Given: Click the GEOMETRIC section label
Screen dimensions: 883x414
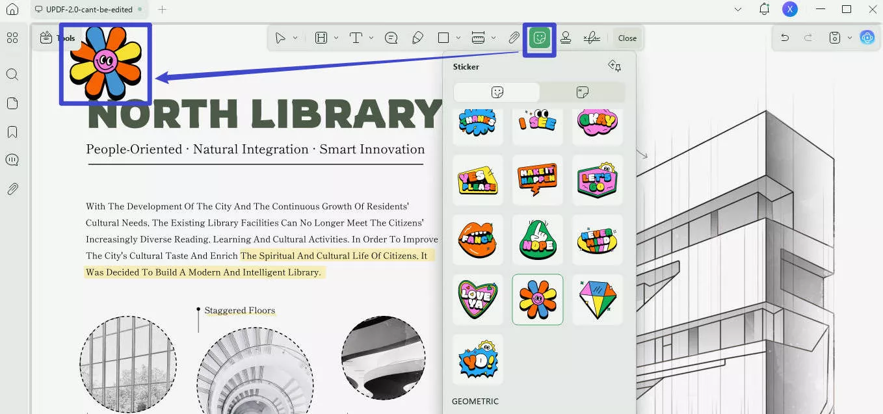Looking at the screenshot, I should [x=475, y=402].
